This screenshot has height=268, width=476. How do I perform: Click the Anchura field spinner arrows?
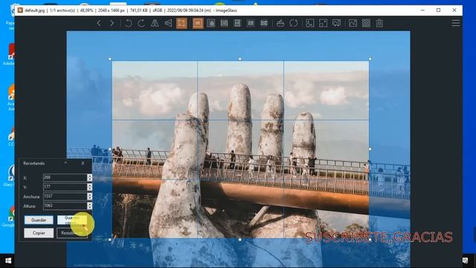click(89, 197)
